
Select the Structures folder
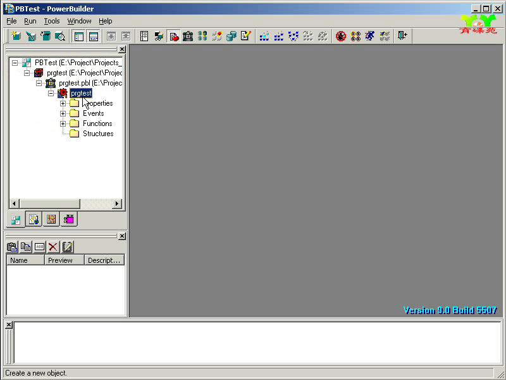click(98, 134)
